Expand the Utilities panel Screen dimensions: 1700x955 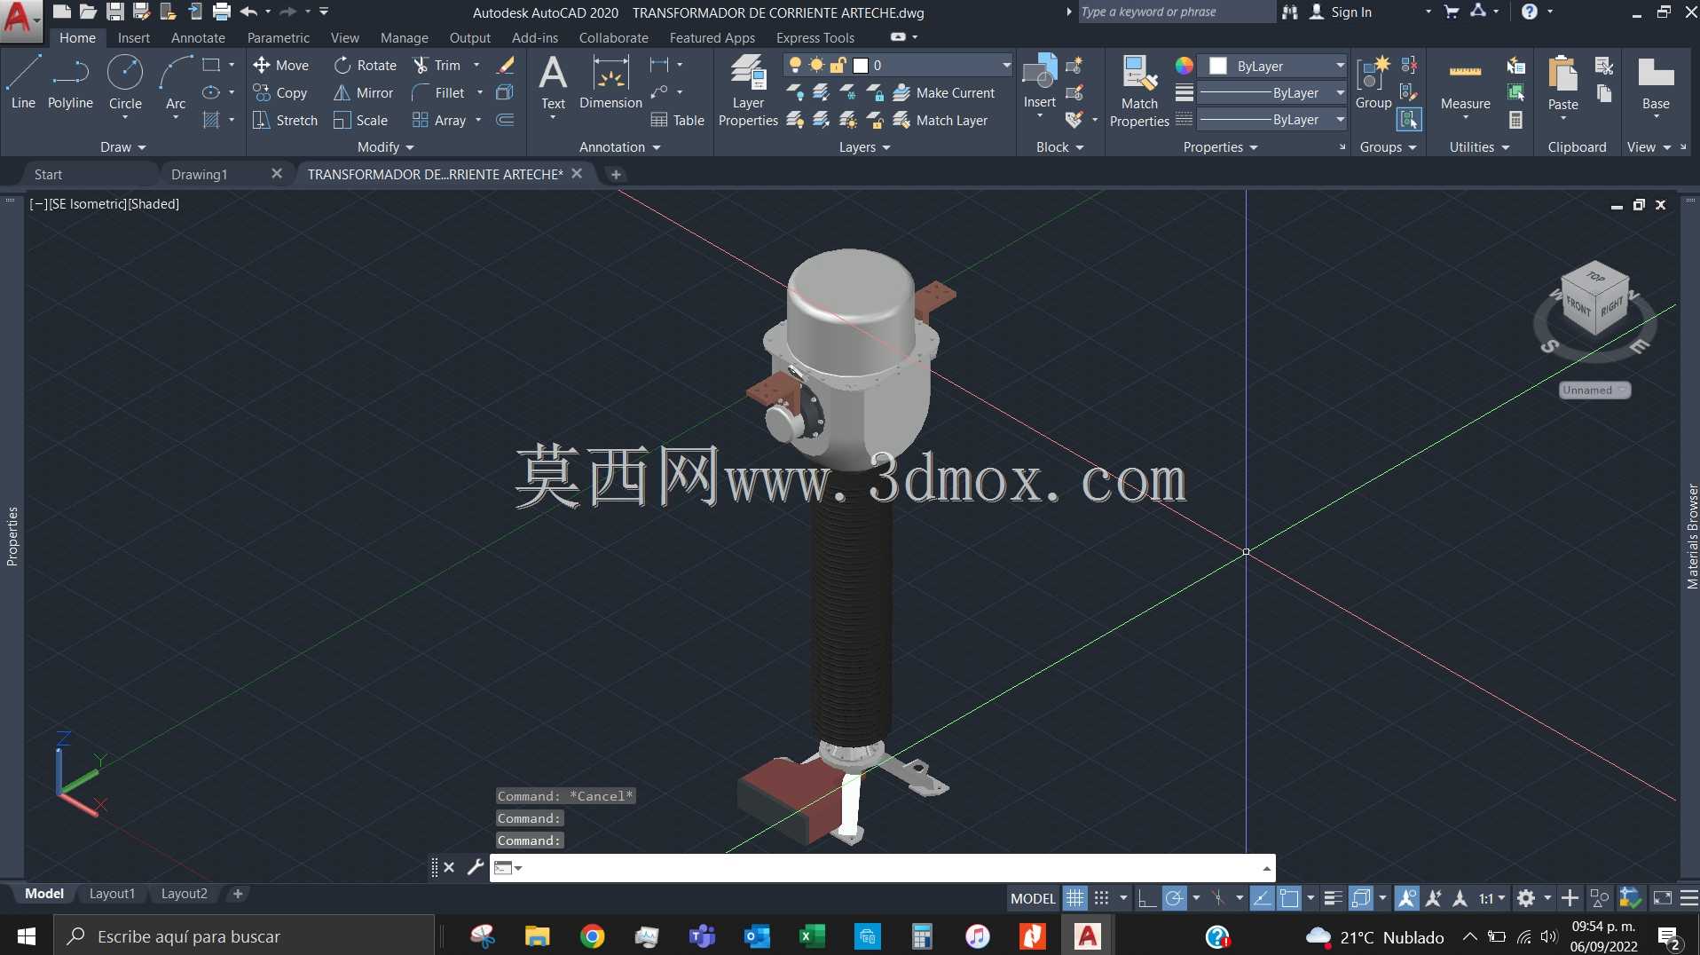pos(1479,147)
